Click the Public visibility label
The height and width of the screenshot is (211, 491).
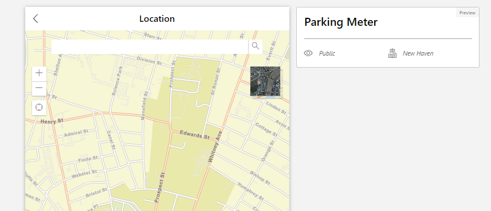coord(327,54)
